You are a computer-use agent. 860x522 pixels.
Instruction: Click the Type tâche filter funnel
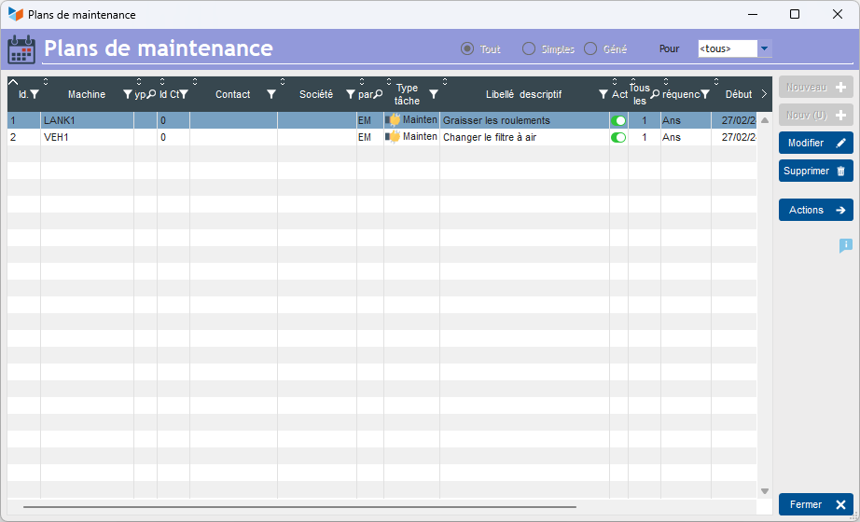[433, 94]
